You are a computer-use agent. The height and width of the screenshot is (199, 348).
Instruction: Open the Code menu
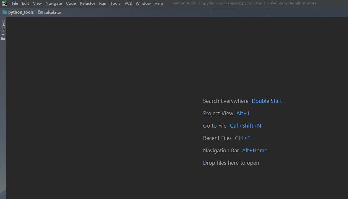[x=71, y=3]
